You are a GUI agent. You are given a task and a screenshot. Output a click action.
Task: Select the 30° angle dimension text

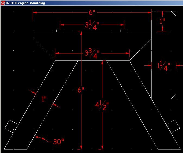pyautogui.click(x=59, y=142)
